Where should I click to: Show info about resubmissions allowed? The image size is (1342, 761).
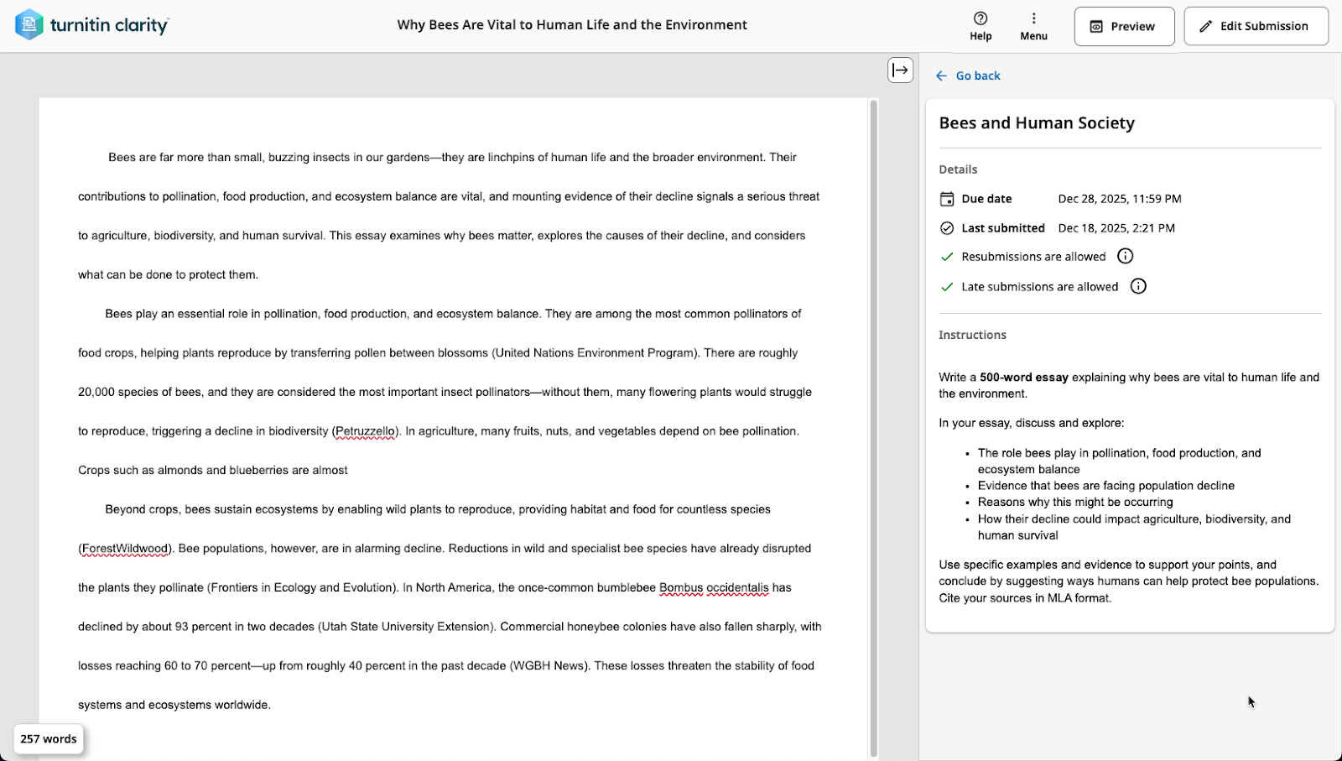1126,256
